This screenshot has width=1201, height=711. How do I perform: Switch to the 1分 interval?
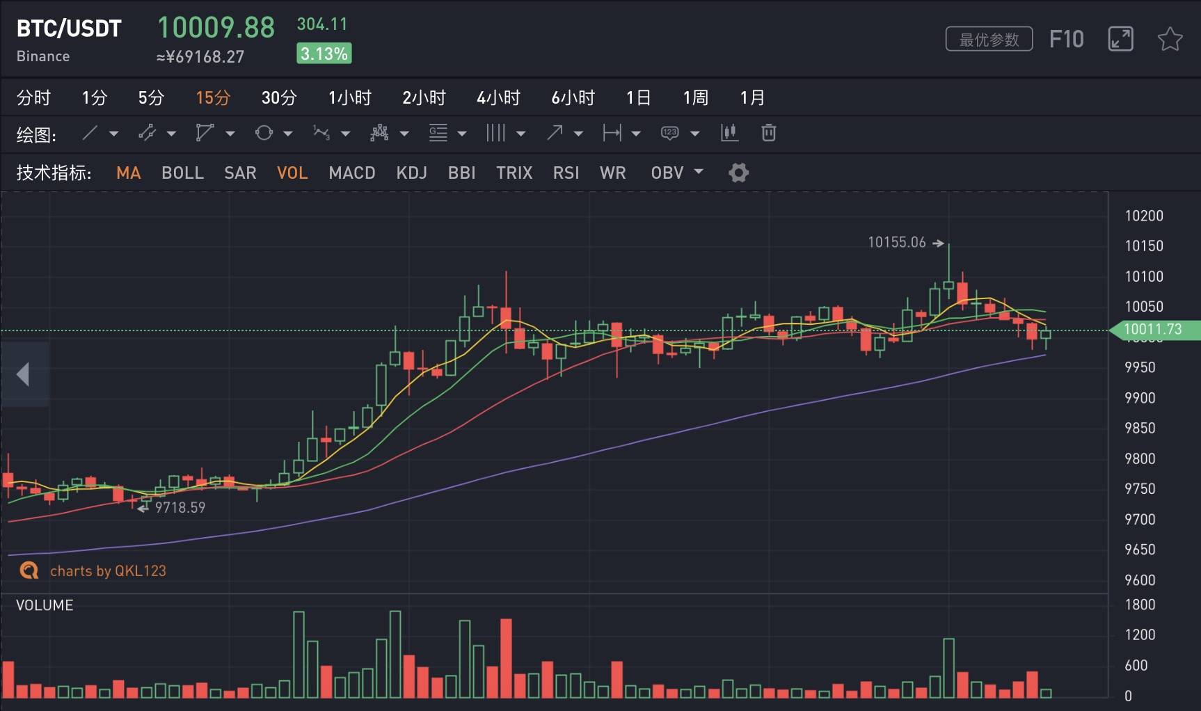95,97
